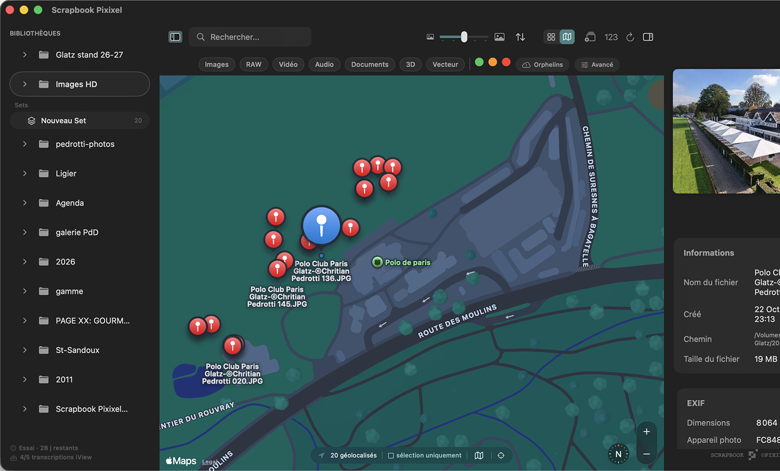Select the Scrapbook Pixixel... library row
The image size is (780, 471).
[x=80, y=409]
